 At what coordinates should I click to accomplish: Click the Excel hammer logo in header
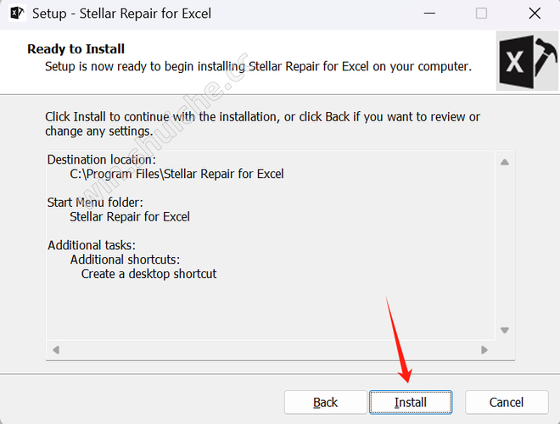click(x=527, y=61)
